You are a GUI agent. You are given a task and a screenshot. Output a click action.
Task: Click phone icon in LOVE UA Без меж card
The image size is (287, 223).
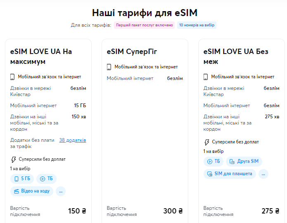coord(206,77)
